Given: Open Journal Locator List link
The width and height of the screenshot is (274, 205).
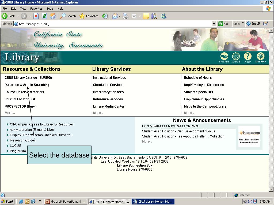Looking at the screenshot, I should click(x=20, y=99).
